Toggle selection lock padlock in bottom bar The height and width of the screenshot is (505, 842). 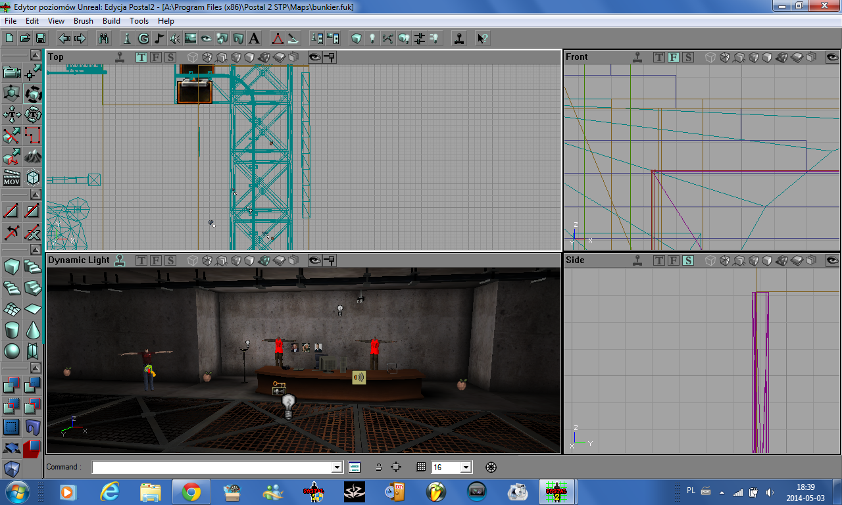tap(378, 468)
